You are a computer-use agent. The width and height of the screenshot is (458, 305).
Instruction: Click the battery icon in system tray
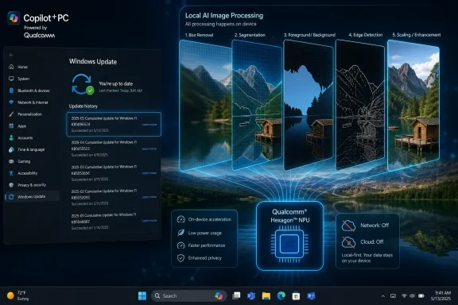click(421, 296)
